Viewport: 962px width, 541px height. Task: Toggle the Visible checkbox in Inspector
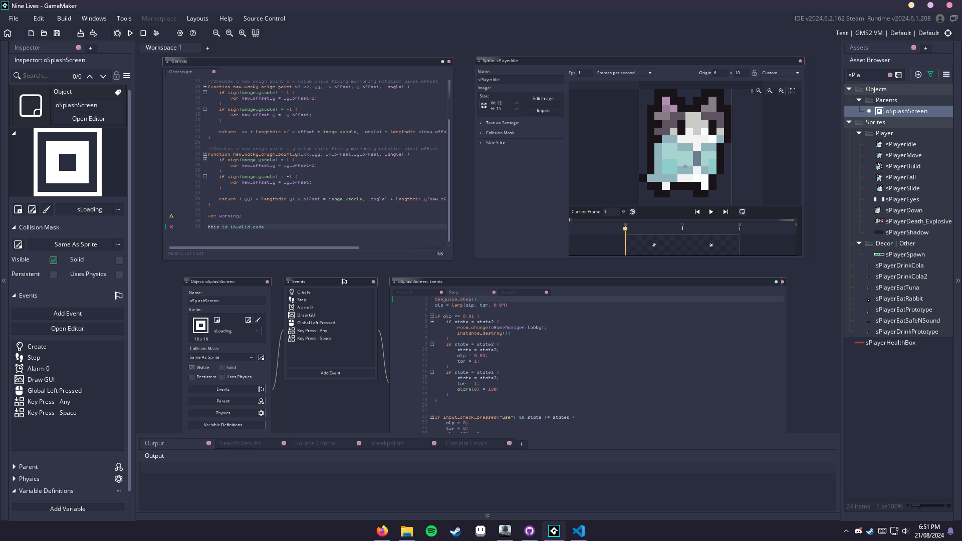pyautogui.click(x=53, y=260)
